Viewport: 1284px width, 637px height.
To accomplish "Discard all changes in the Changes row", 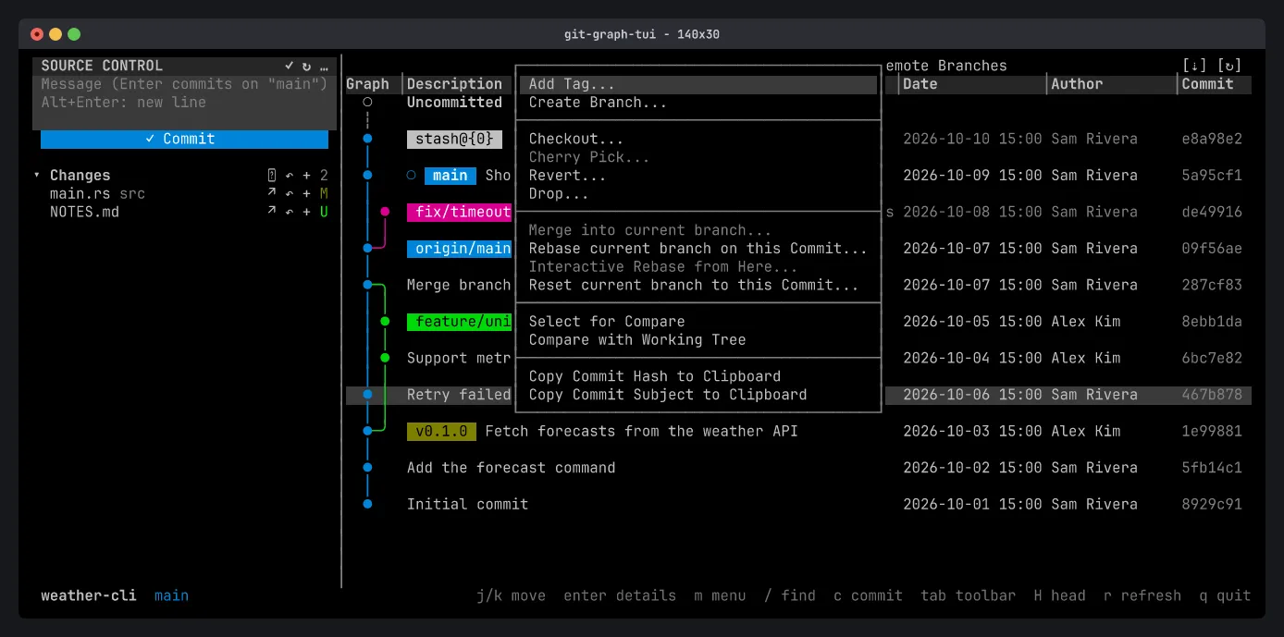I will pos(289,176).
